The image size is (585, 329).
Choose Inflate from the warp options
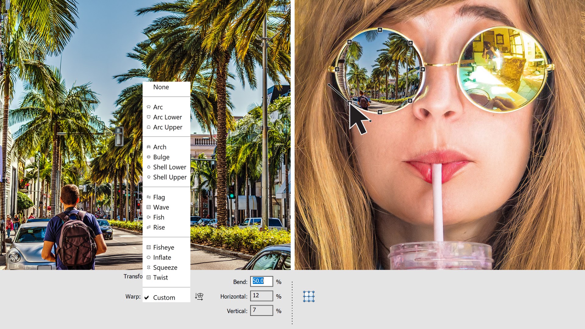pyautogui.click(x=162, y=257)
